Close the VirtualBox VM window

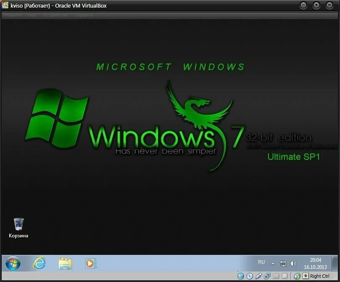[x=329, y=5]
